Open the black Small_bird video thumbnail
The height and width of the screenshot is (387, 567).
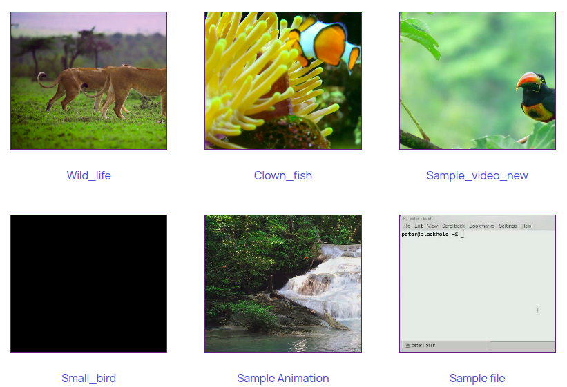click(x=88, y=284)
